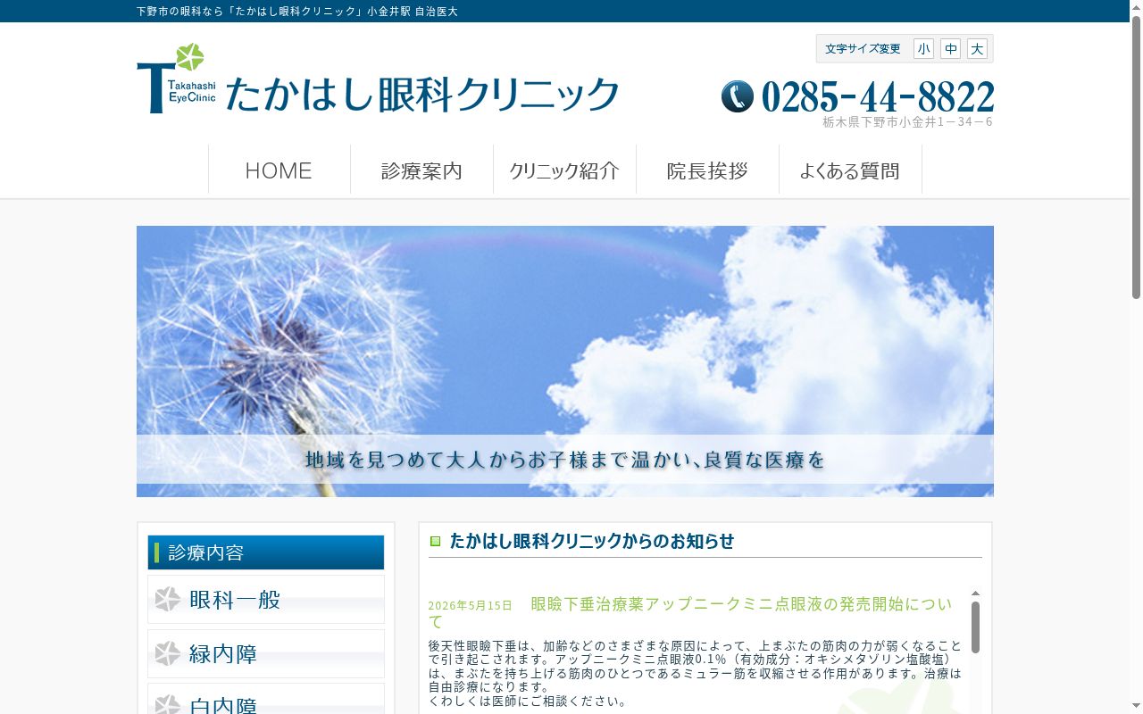Click the star icon beside 緑内障
The height and width of the screenshot is (714, 1143).
[168, 654]
